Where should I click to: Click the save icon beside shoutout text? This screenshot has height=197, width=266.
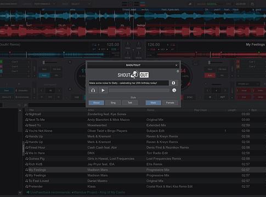[173, 83]
